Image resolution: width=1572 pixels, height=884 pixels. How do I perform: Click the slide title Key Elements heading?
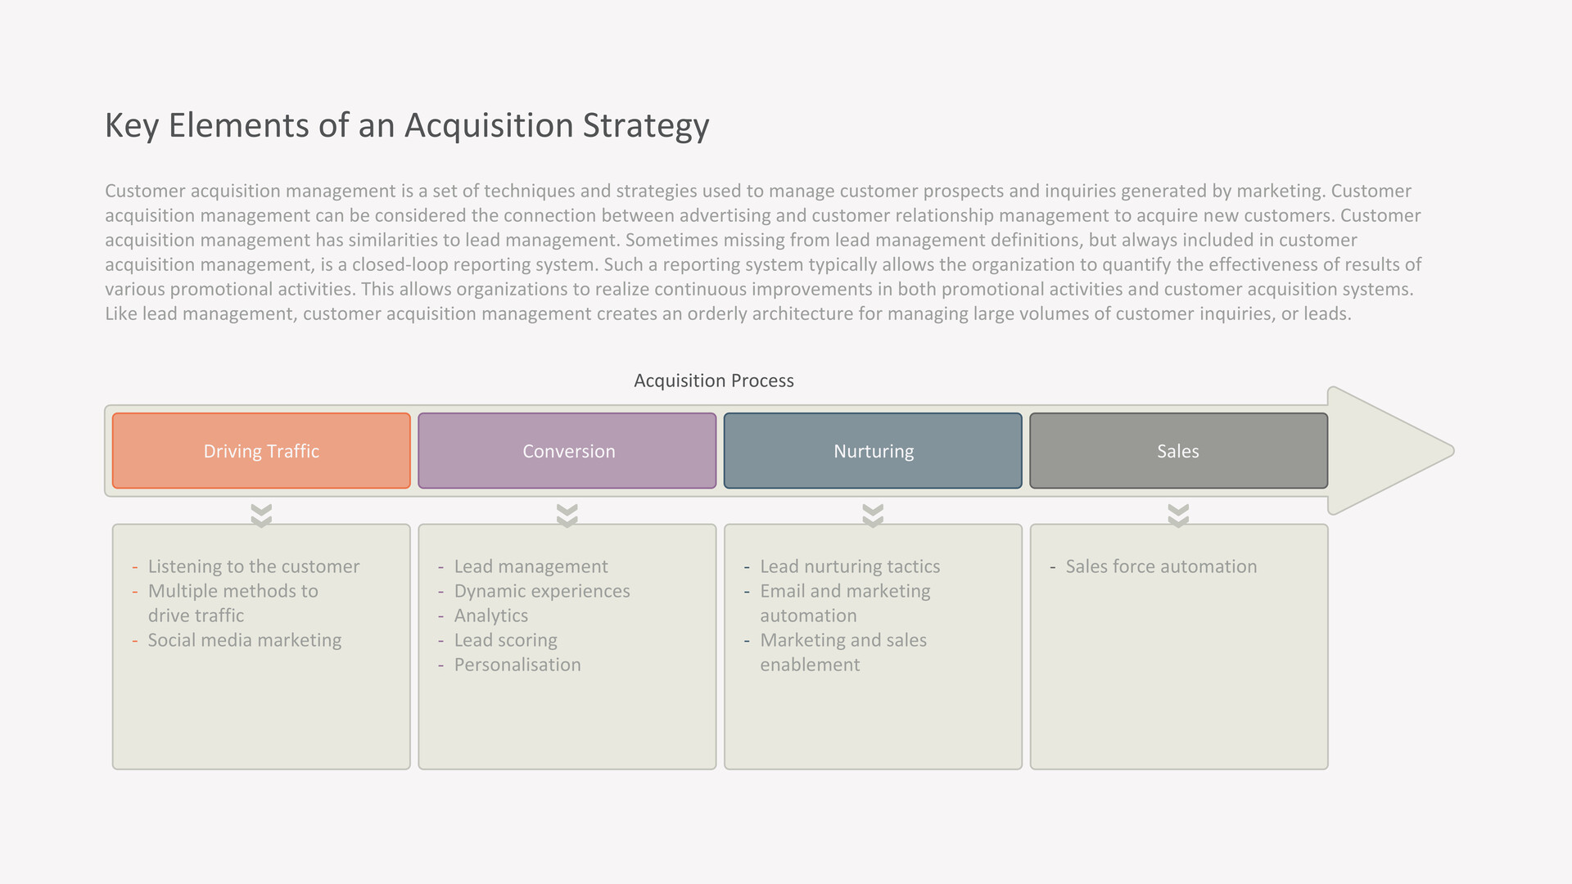point(407,125)
